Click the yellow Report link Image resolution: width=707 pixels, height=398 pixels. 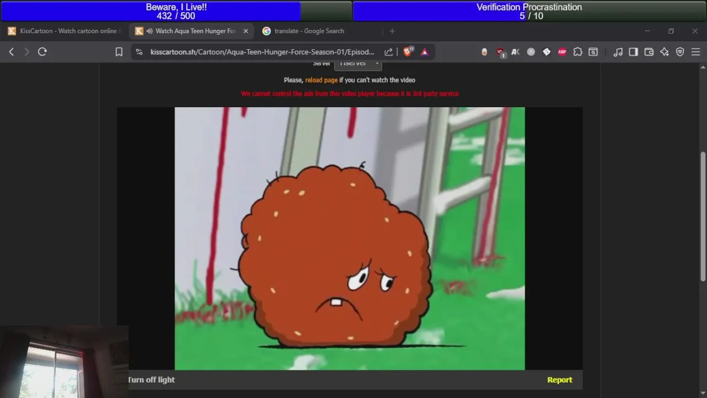[x=560, y=380]
